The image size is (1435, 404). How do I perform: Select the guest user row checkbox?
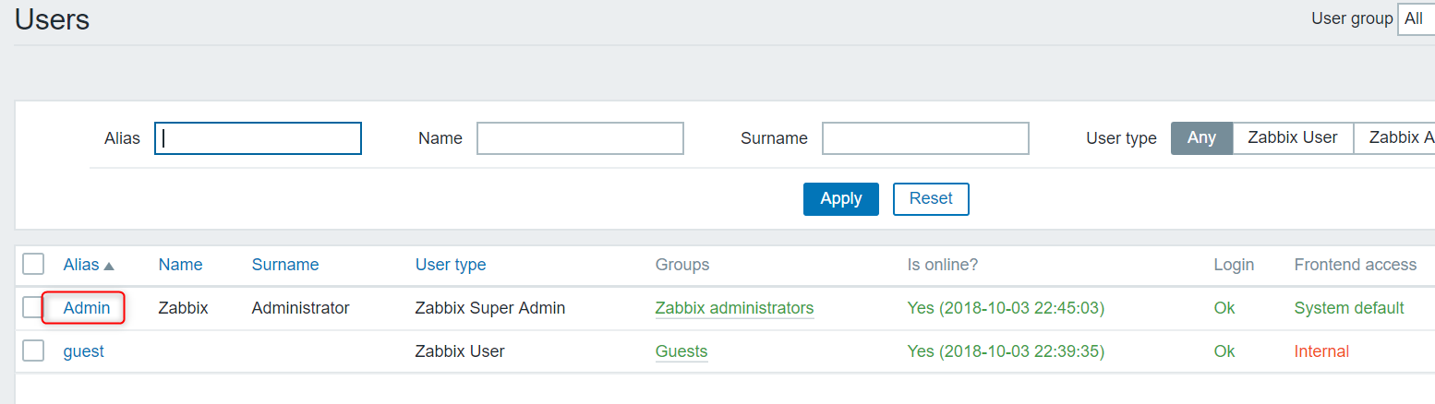point(33,351)
